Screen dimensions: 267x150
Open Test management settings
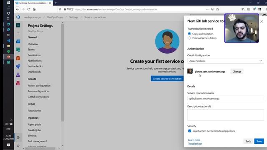coord(37,141)
